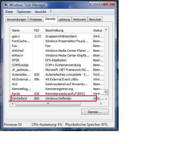This screenshot has height=144, width=180.
Task: Open the Optionen menu
Action: tap(24, 12)
